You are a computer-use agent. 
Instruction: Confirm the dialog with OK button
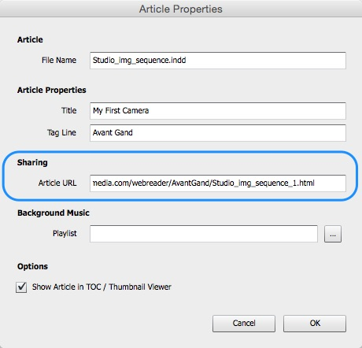click(315, 324)
